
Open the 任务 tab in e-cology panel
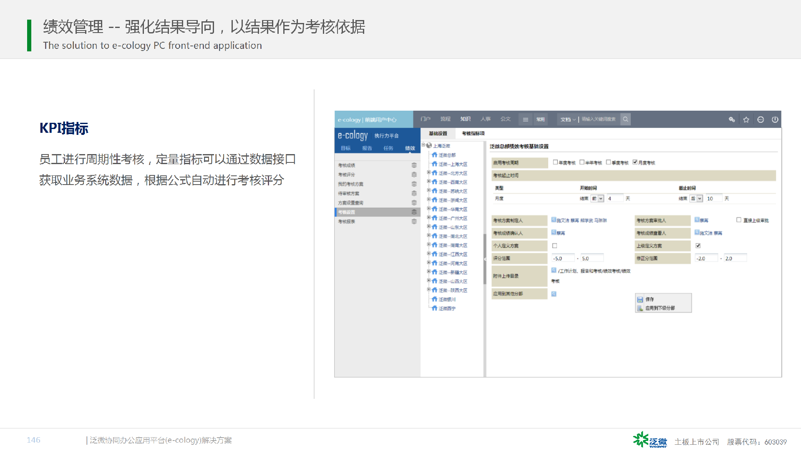(388, 148)
